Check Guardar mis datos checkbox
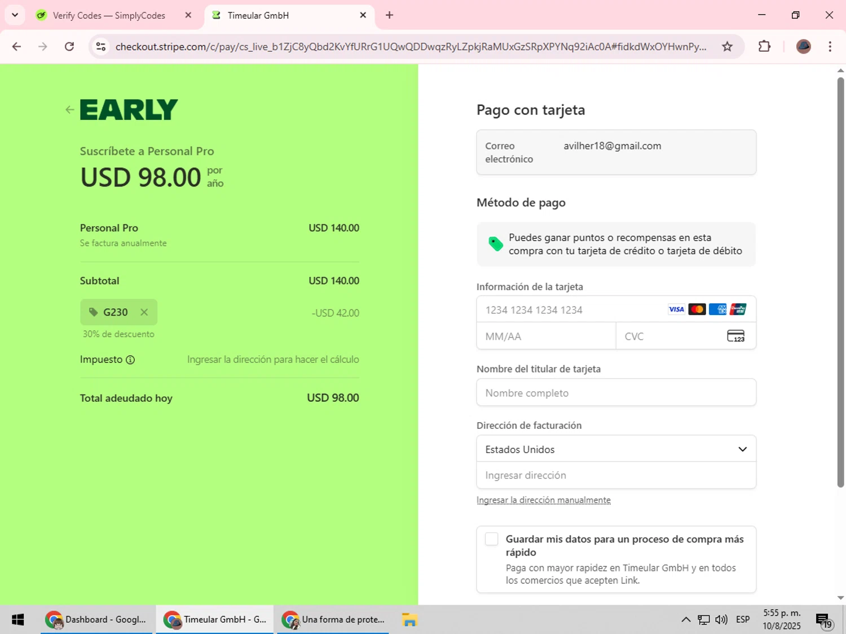This screenshot has height=634, width=846. (x=492, y=539)
